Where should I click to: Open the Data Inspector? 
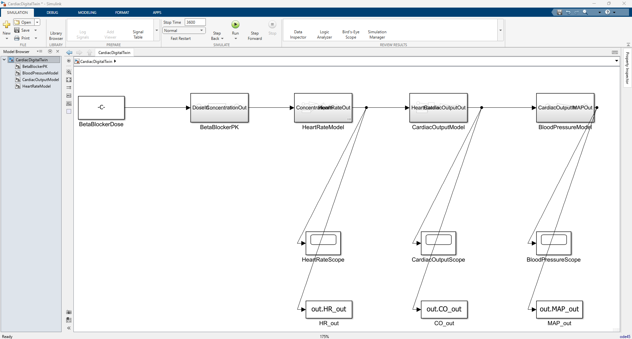298,34
